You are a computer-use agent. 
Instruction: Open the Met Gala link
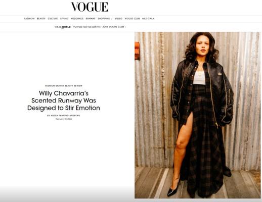tap(148, 19)
